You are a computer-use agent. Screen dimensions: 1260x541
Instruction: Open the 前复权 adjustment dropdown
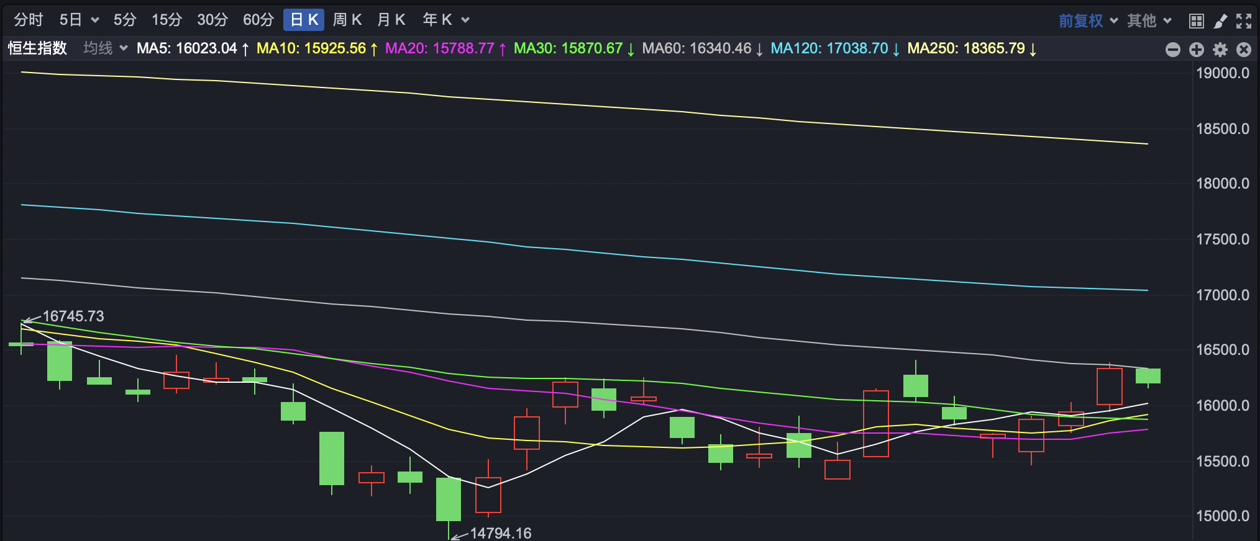click(1089, 21)
